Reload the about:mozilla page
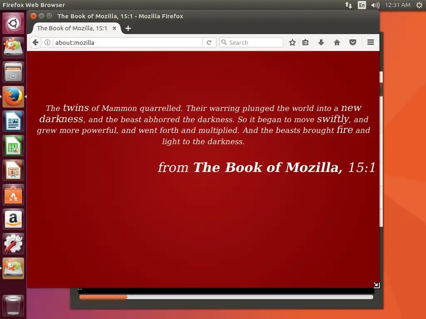Image resolution: width=426 pixels, height=319 pixels. [209, 43]
